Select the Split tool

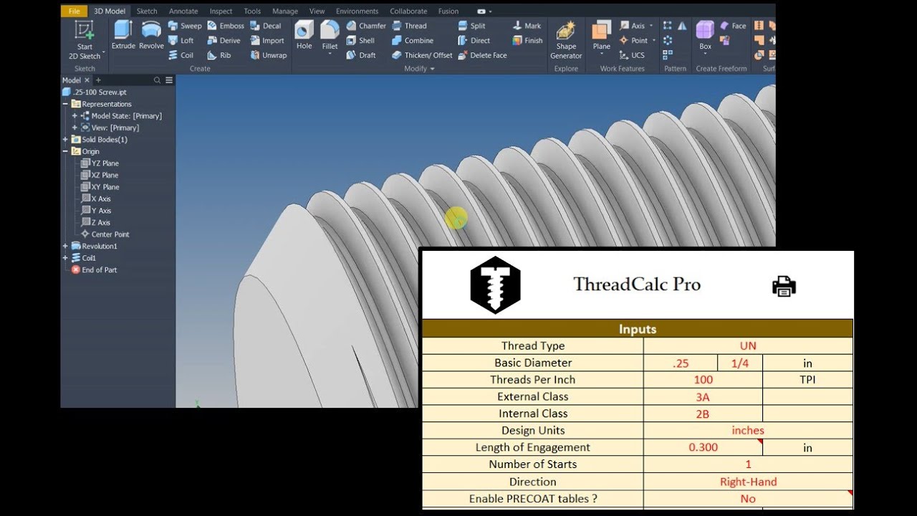pos(471,26)
